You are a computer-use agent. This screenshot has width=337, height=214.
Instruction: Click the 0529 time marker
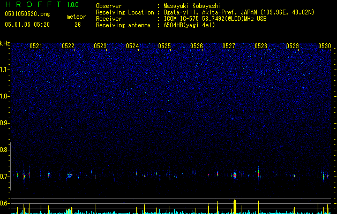293,45
